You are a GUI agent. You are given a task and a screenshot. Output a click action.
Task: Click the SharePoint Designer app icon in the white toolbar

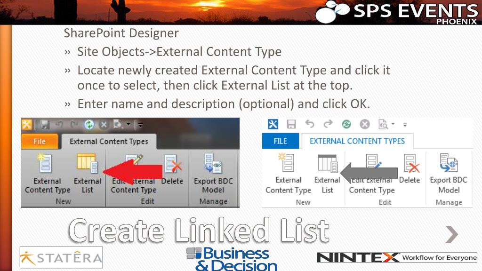pos(273,124)
